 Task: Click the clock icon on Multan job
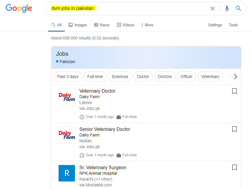[x=82, y=155]
